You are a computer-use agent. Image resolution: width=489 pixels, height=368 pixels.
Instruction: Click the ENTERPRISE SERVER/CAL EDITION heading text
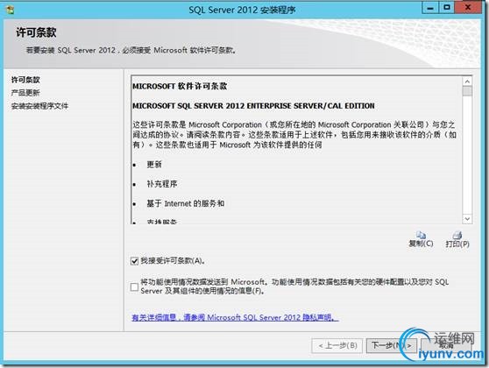[253, 106]
